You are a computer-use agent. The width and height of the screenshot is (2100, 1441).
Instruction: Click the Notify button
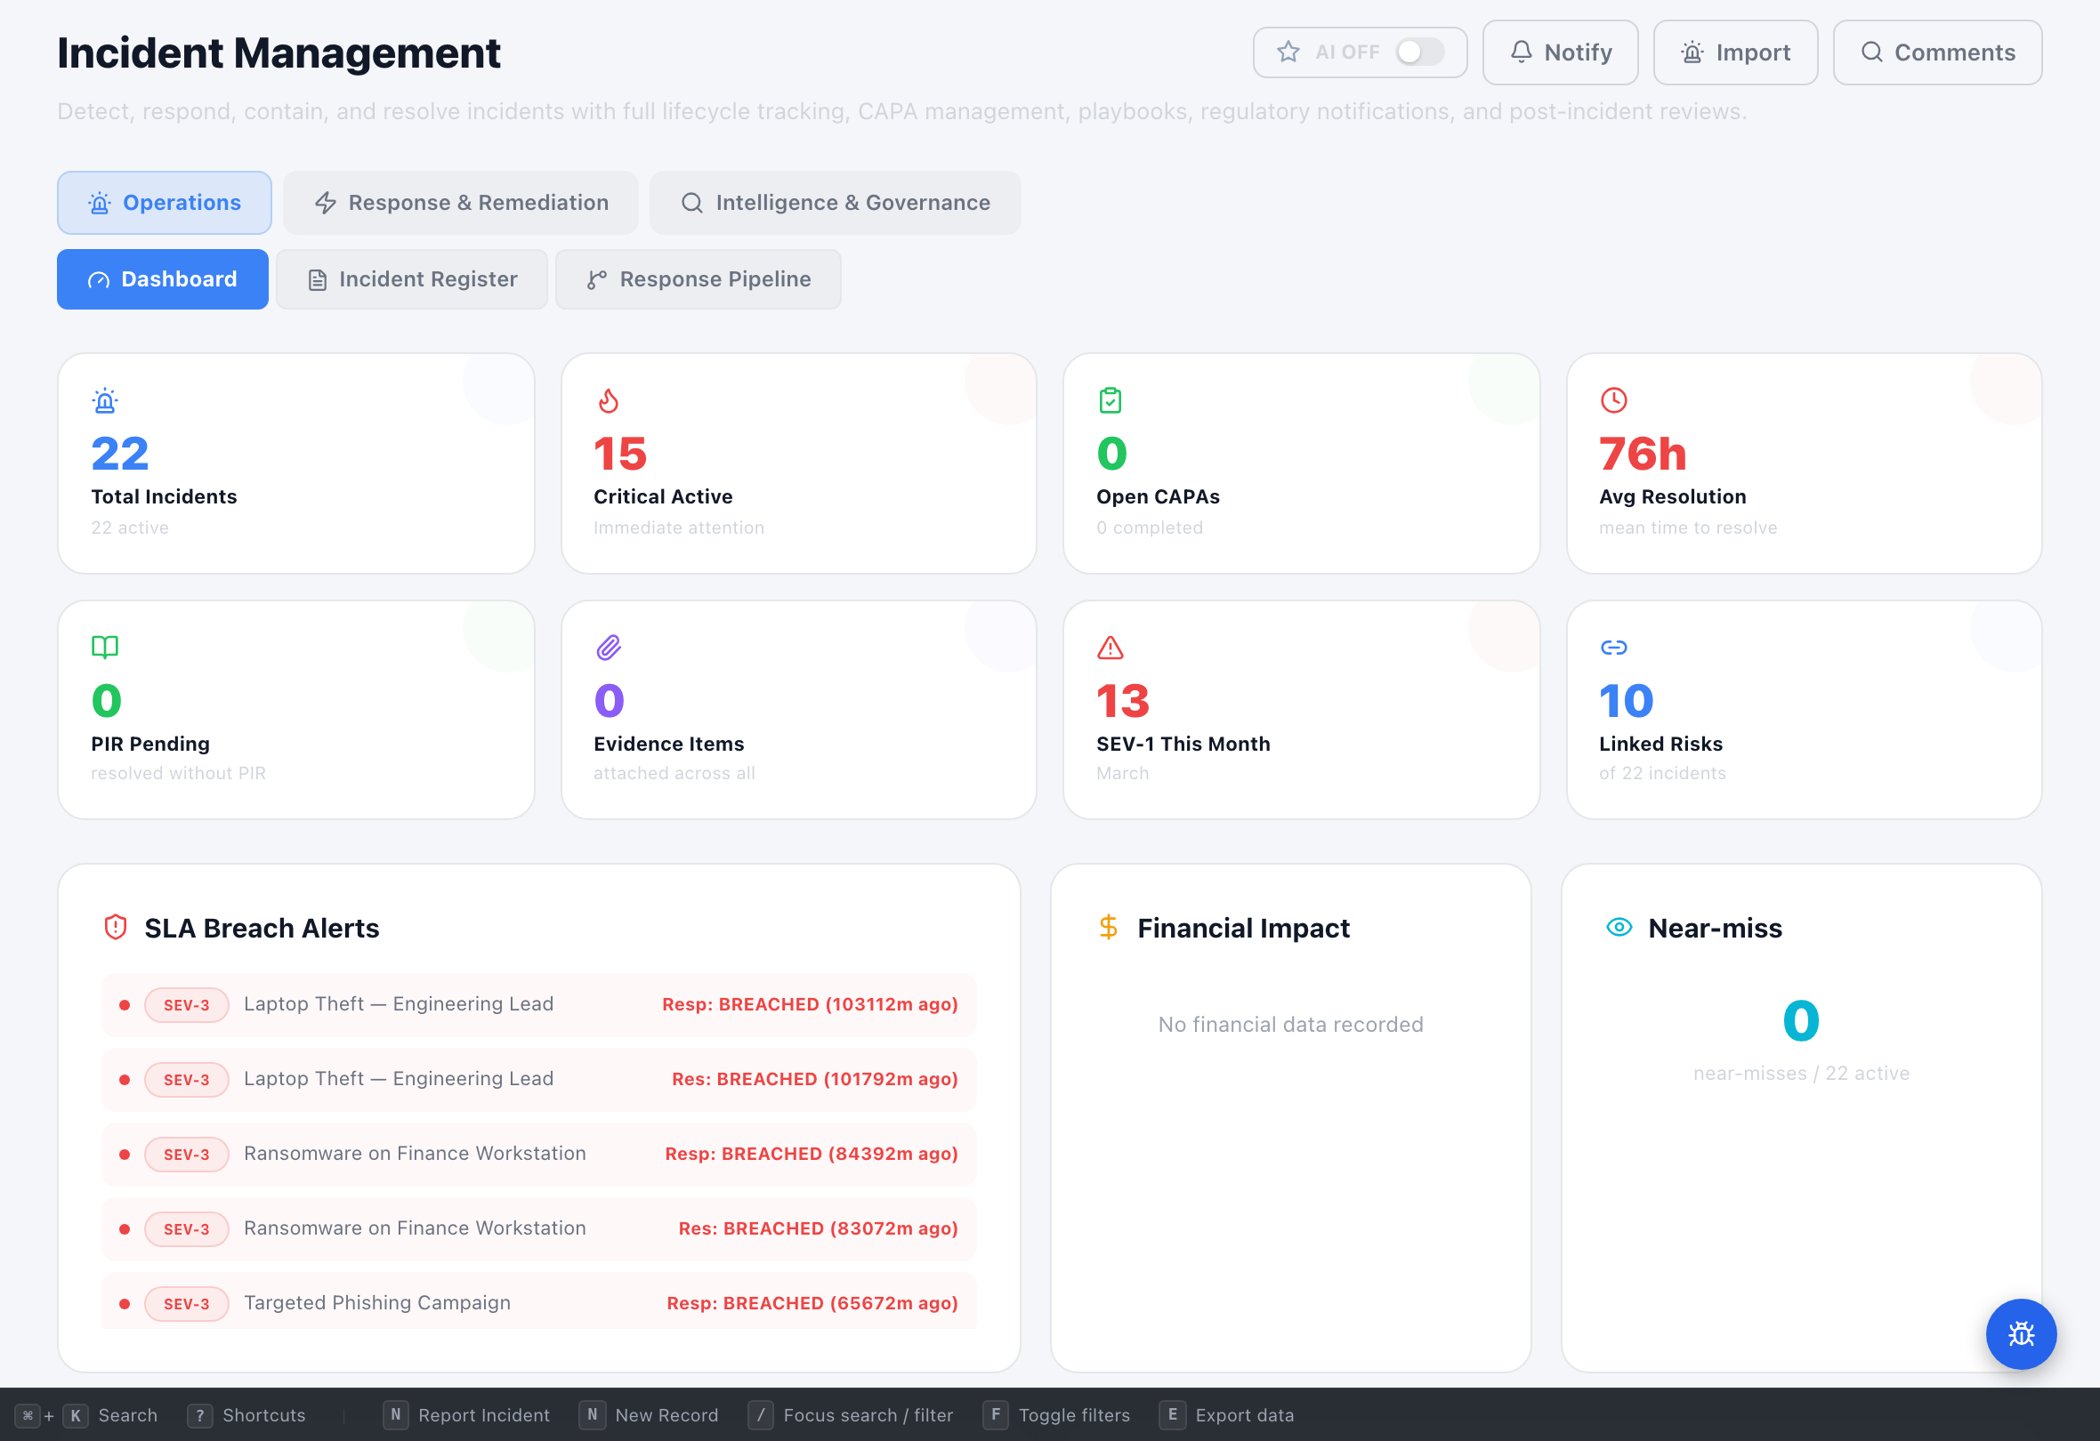point(1561,52)
